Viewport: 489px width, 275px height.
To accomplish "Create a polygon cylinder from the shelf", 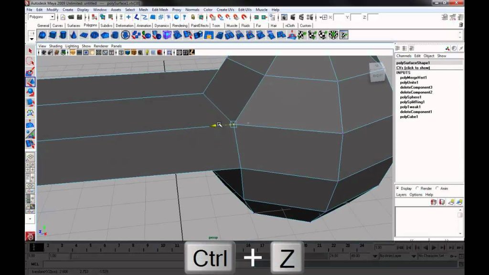I will (x=63, y=35).
